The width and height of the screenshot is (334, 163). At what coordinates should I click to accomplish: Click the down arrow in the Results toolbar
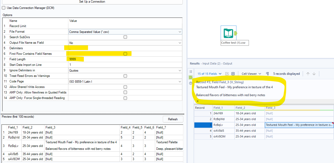click(x=314, y=74)
